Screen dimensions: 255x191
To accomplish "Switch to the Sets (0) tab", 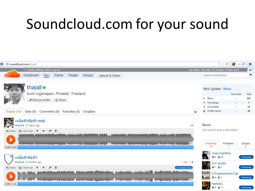I will 31,112.
